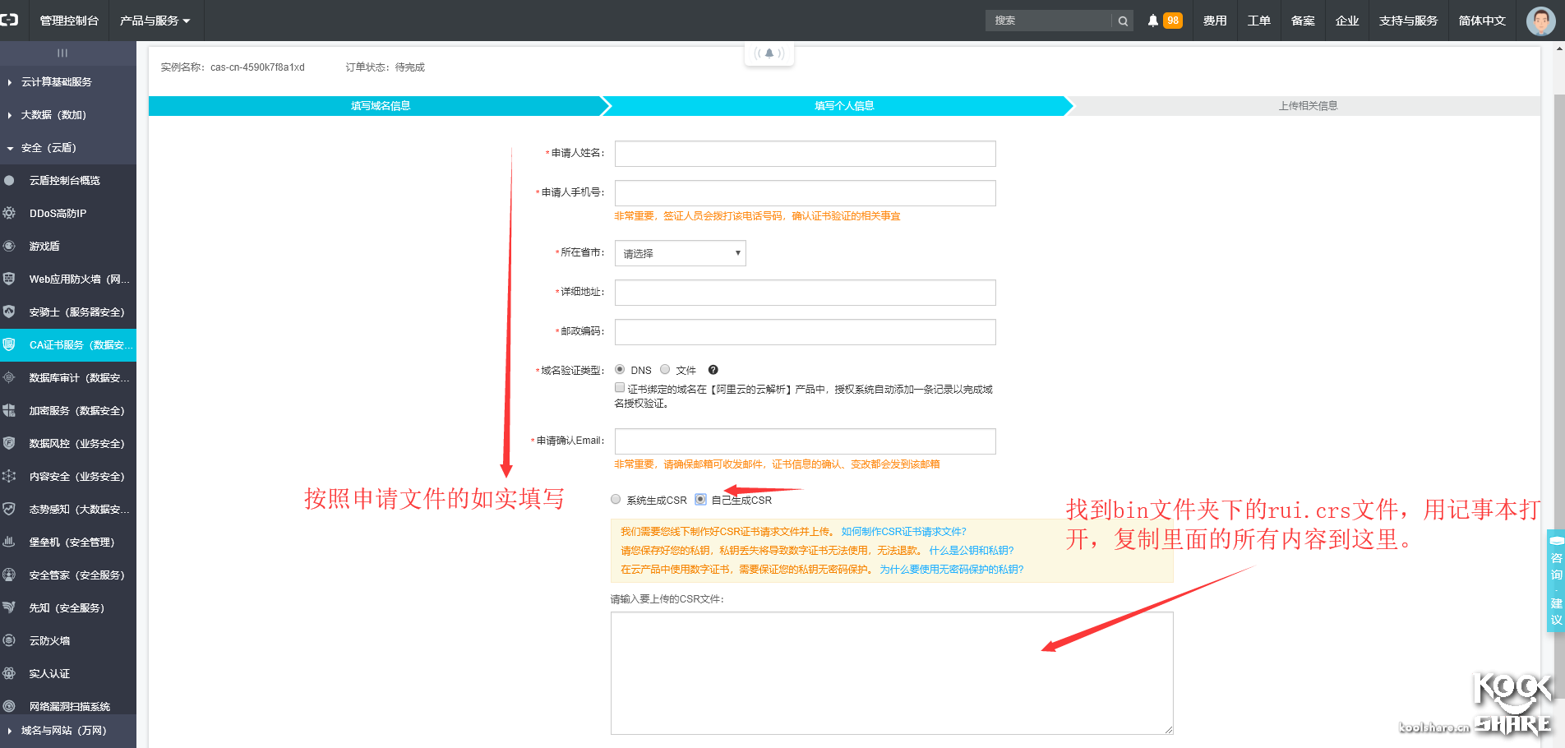Select the DDoS高防IP sidebar icon

click(11, 213)
